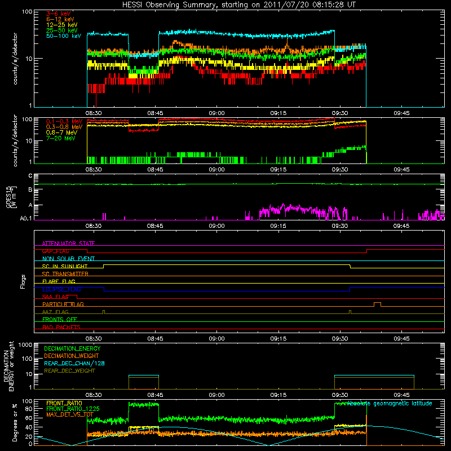
Task: Click the 09:00 tick label under the top plot
Action: click(216, 113)
